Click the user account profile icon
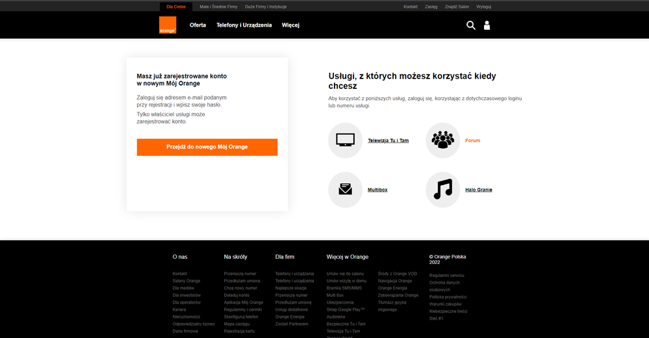 click(x=487, y=25)
